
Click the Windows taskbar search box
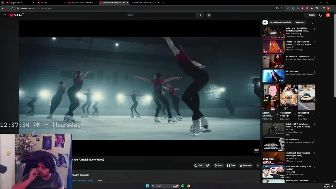click(x=165, y=186)
